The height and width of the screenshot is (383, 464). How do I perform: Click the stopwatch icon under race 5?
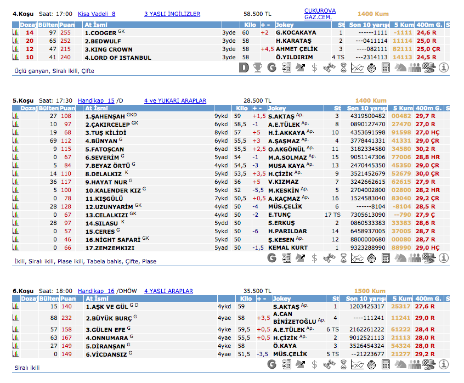371,258
